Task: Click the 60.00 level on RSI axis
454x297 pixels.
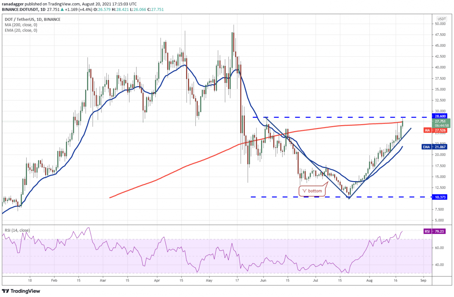Action: coord(441,248)
